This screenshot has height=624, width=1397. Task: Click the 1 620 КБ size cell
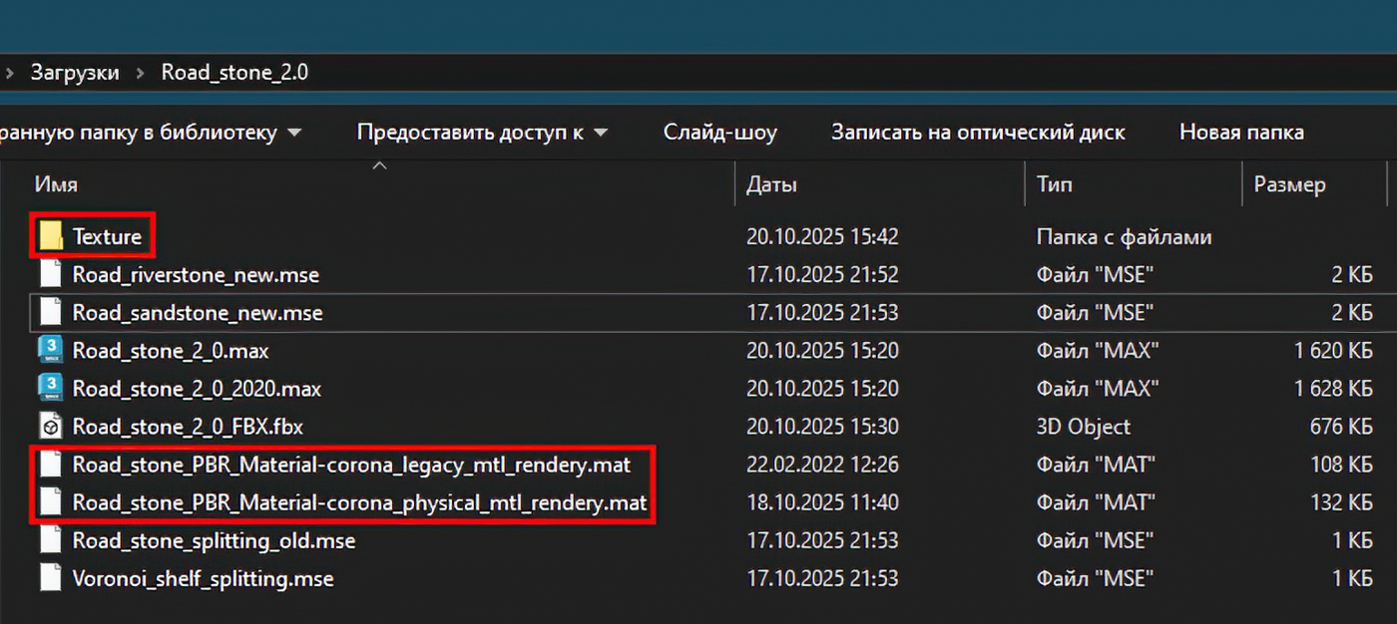(x=1333, y=350)
